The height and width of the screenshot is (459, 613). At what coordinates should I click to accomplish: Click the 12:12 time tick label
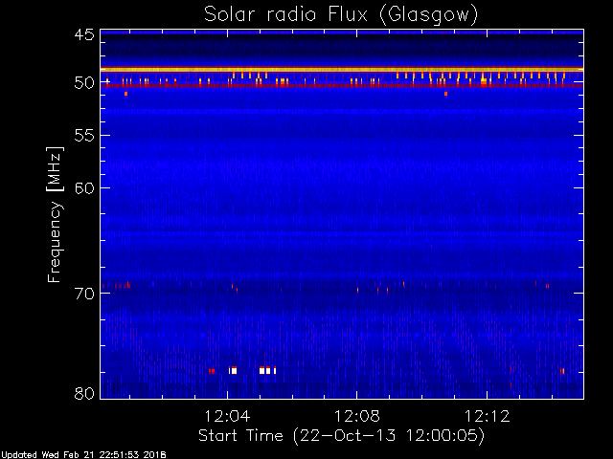point(488,416)
